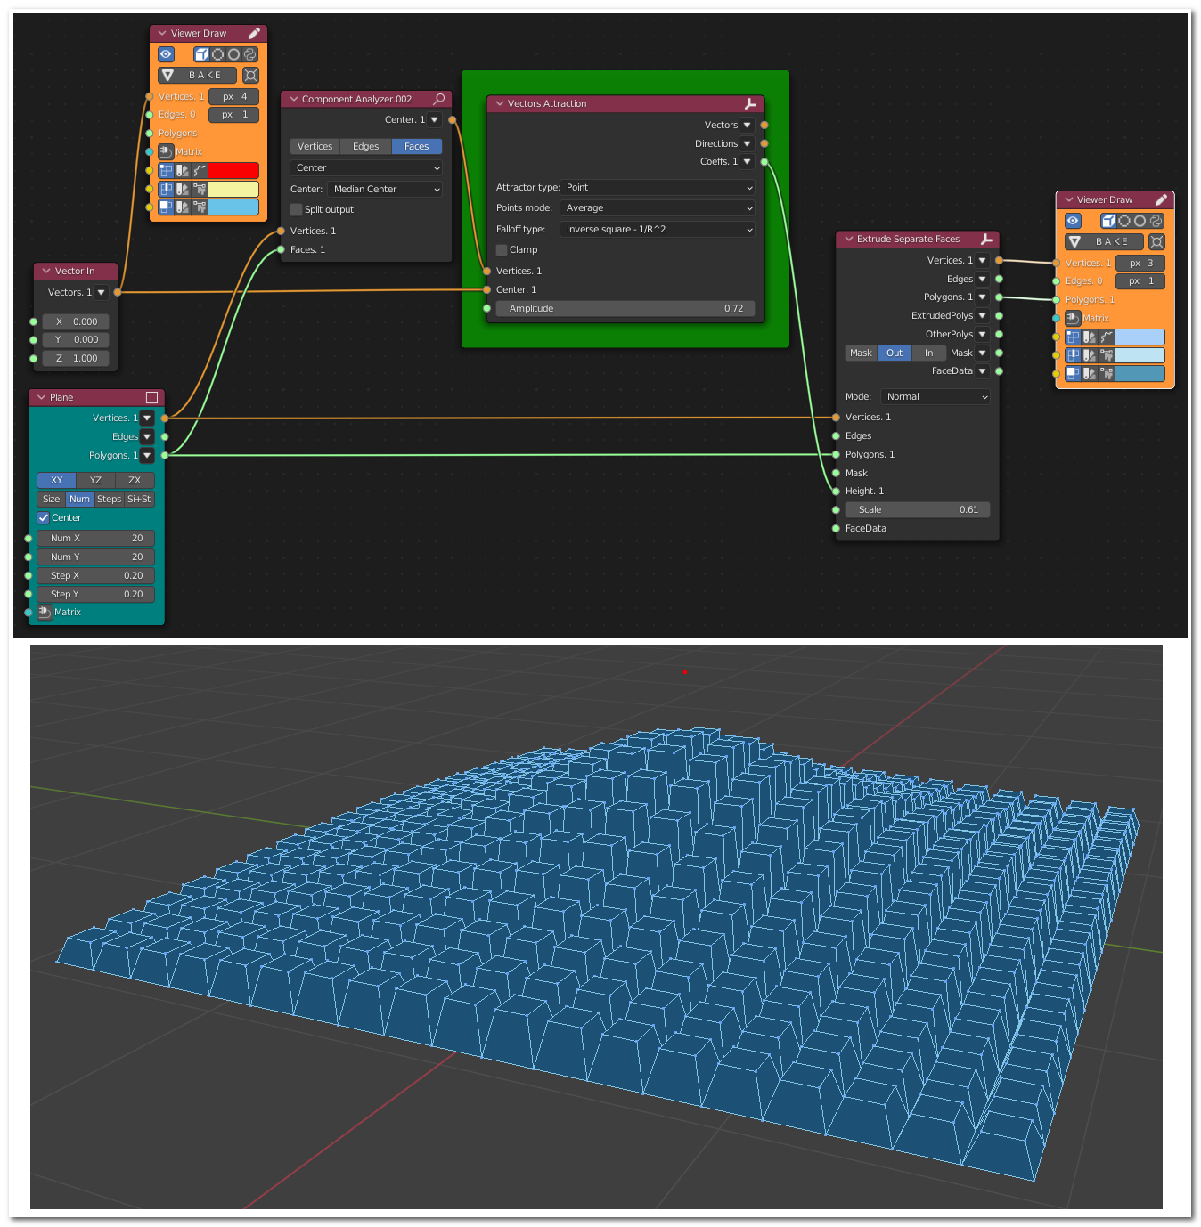
Task: Choose Size mode in Plane node
Action: click(52, 499)
